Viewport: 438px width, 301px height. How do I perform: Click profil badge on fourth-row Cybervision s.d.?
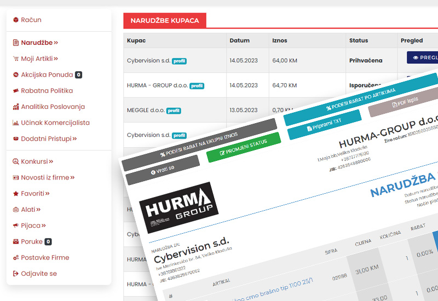179,135
